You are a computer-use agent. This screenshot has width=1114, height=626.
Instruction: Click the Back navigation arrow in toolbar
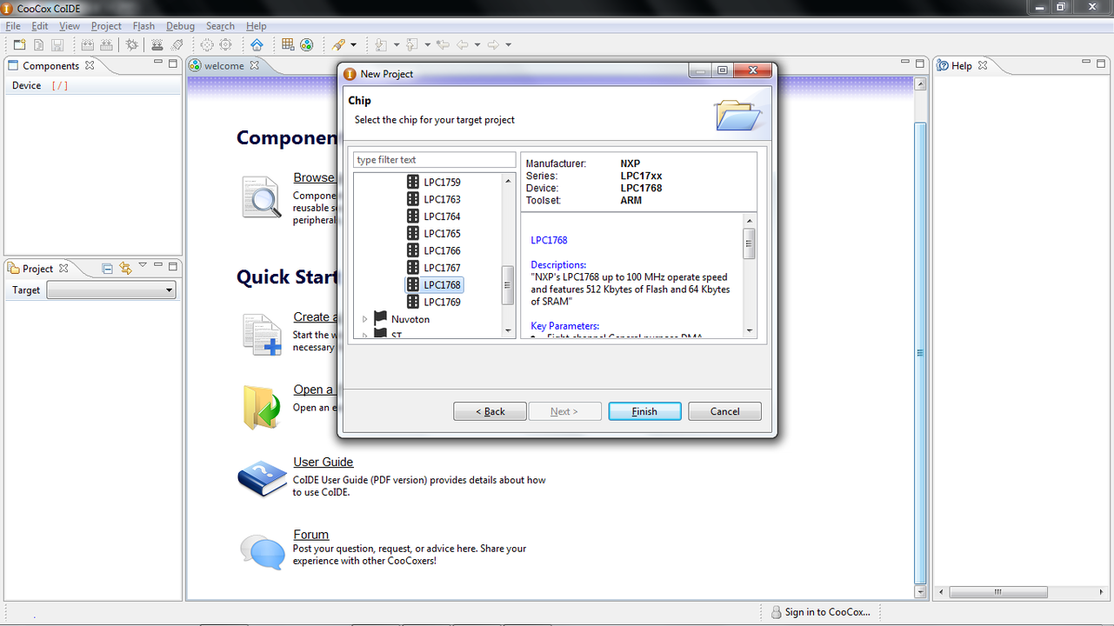click(x=463, y=44)
